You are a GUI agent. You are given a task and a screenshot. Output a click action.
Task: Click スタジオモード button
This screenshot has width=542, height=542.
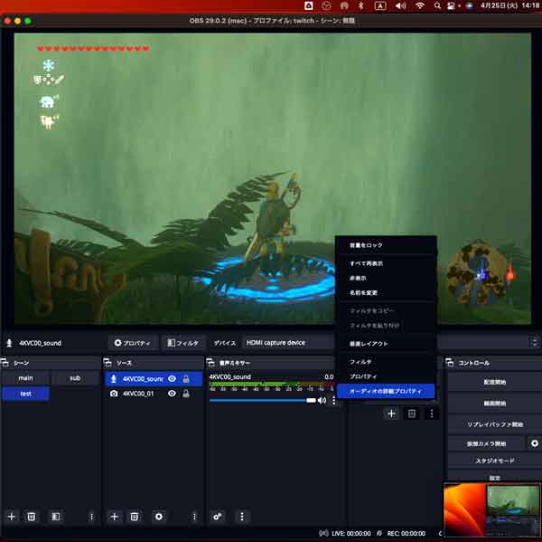495,461
